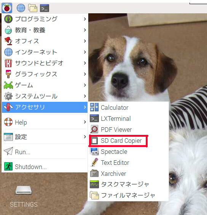Open the file manager folder icon in taskbar
This screenshot has width=207, height=215.
[x=33, y=8]
